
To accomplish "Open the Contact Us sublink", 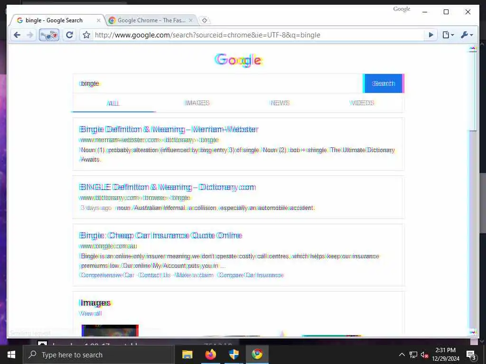I will click(x=154, y=275).
